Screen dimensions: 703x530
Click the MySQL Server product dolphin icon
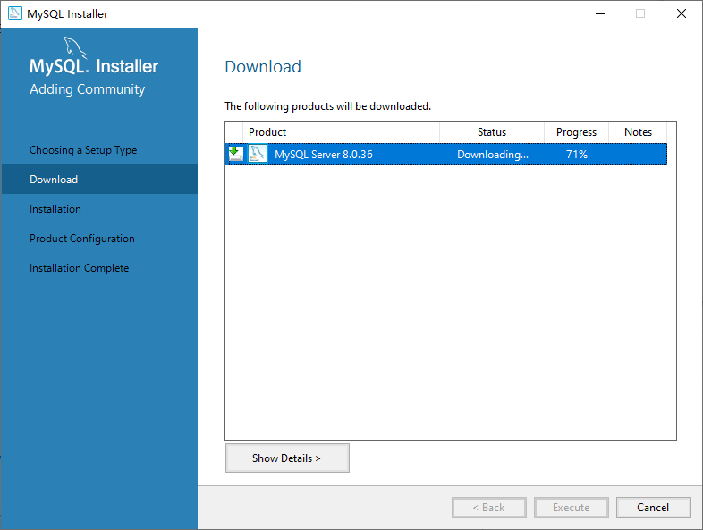258,154
